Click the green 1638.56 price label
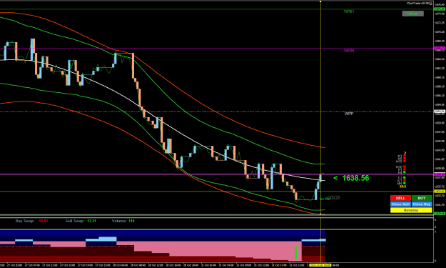Image resolution: width=446 pixels, height=268 pixels. (x=355, y=178)
